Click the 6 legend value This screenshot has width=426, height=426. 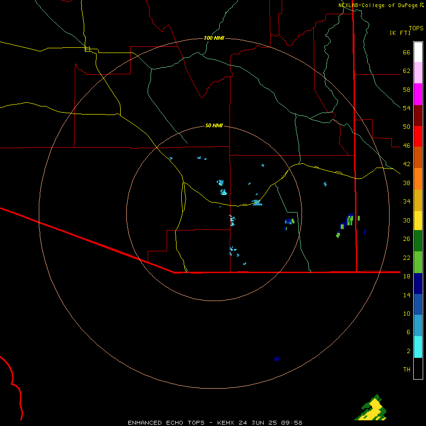coord(408,332)
